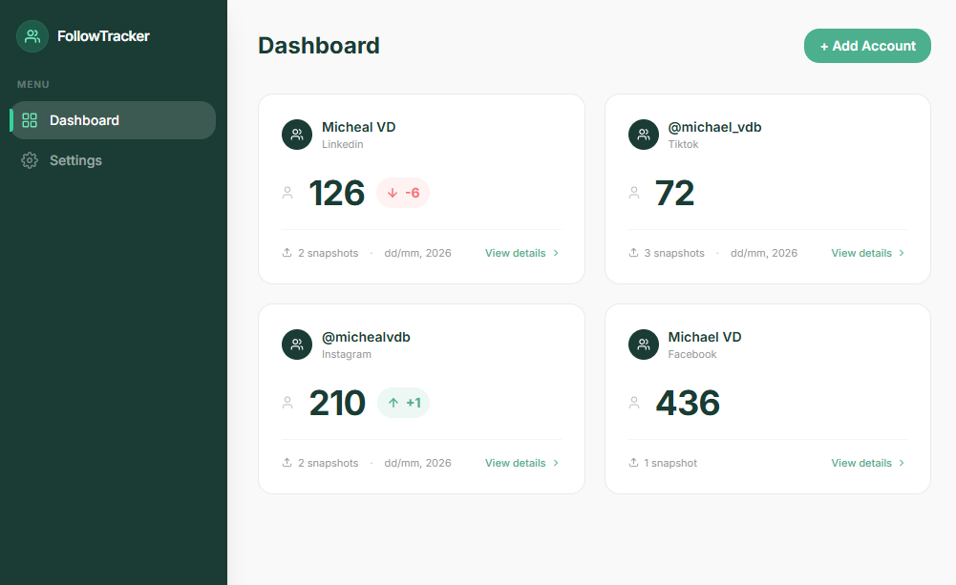Click the FollowTracker brand name
956x585 pixels.
pos(104,36)
